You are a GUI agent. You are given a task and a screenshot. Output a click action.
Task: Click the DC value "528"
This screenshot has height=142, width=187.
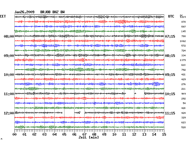[x=184, y=127]
